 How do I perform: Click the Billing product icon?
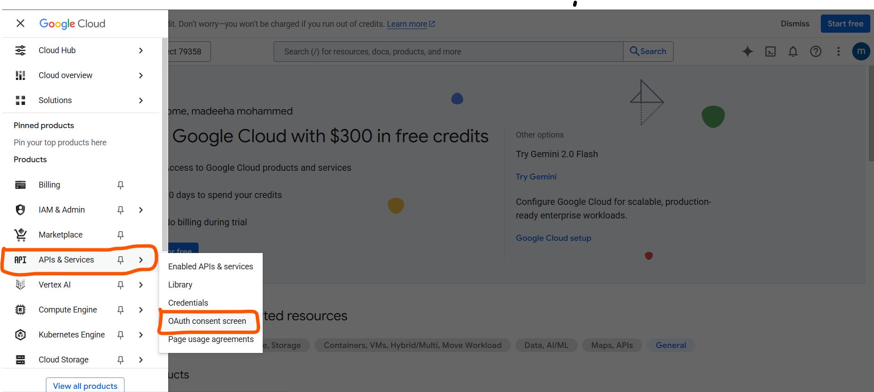[x=20, y=185]
